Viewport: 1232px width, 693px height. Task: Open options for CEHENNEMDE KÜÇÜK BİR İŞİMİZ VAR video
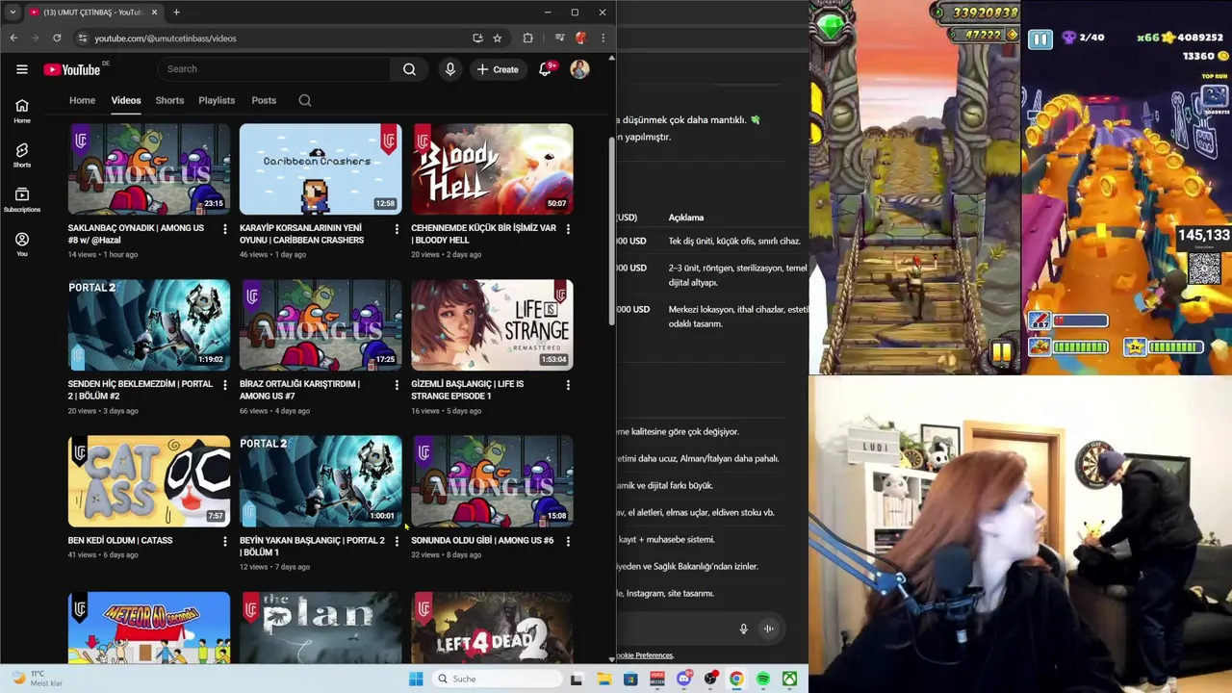coord(567,229)
